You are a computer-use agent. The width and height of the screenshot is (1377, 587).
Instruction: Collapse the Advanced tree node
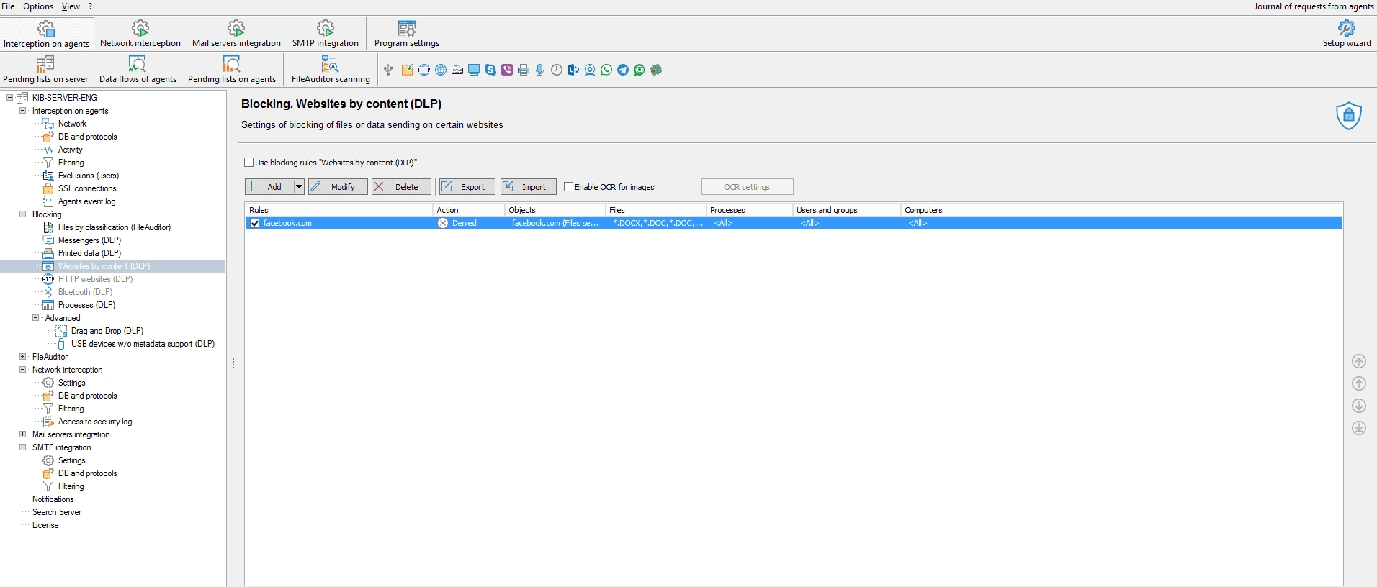click(x=35, y=318)
